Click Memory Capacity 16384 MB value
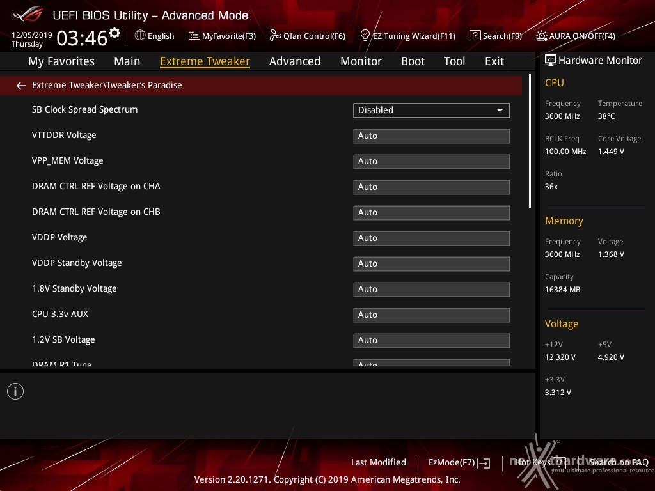The width and height of the screenshot is (655, 491). coord(562,290)
